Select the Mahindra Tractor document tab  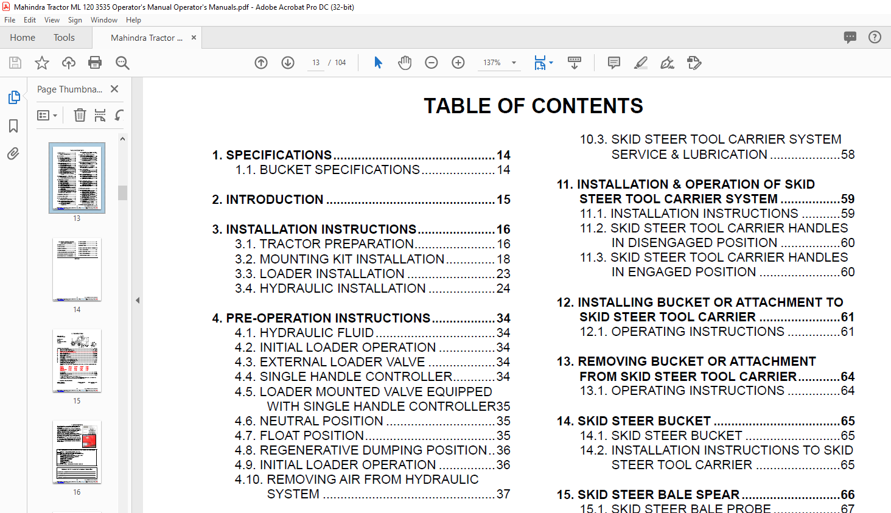pyautogui.click(x=147, y=38)
